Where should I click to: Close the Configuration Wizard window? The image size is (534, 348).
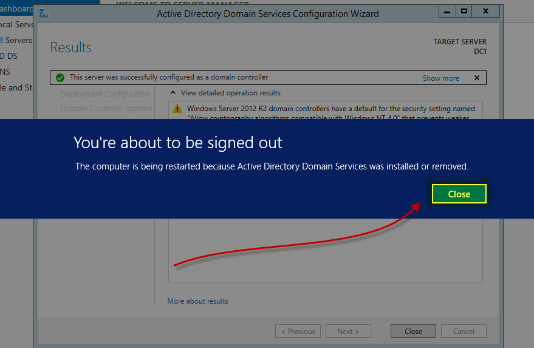pyautogui.click(x=486, y=12)
